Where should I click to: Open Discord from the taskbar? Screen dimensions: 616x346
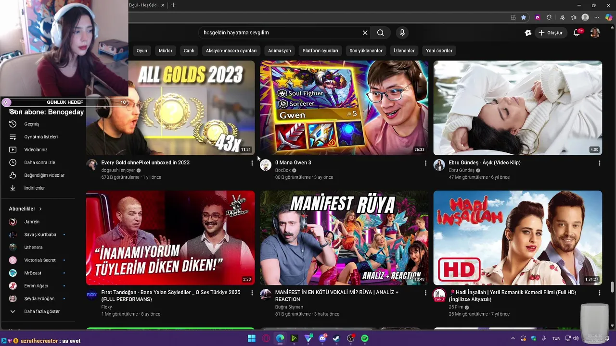pos(322,338)
